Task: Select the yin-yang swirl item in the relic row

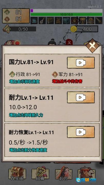Action: [74, 21]
